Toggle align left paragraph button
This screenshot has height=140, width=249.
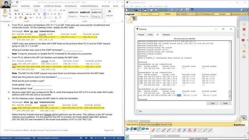(x=45, y=14)
